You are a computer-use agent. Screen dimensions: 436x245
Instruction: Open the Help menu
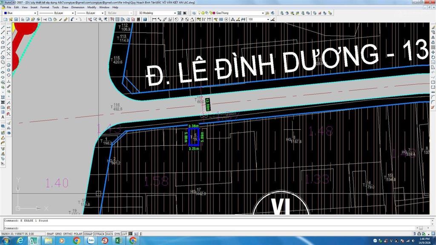[115, 7]
